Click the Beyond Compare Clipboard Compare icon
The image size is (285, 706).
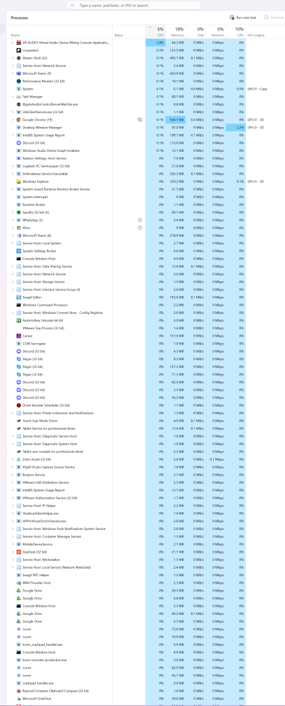(x=19, y=690)
